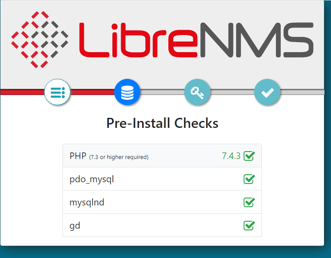
Task: Select the checkmark finish install step
Action: point(267,92)
